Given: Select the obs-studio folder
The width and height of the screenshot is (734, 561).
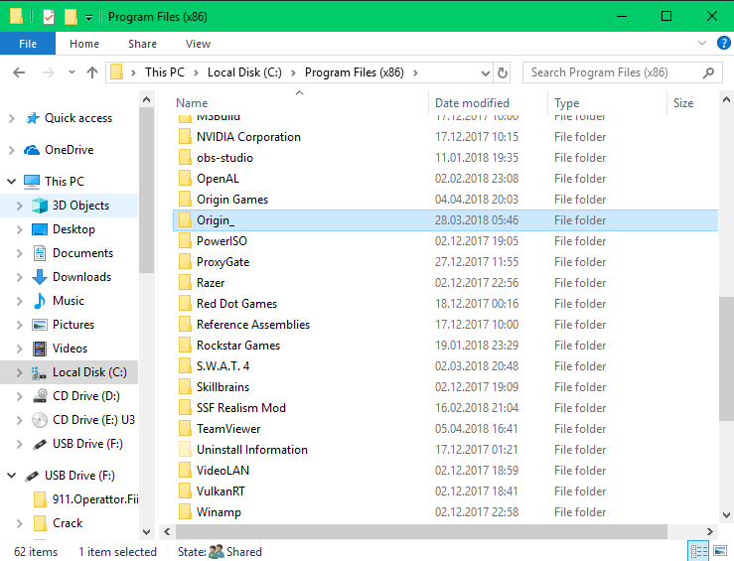Looking at the screenshot, I should click(x=224, y=158).
